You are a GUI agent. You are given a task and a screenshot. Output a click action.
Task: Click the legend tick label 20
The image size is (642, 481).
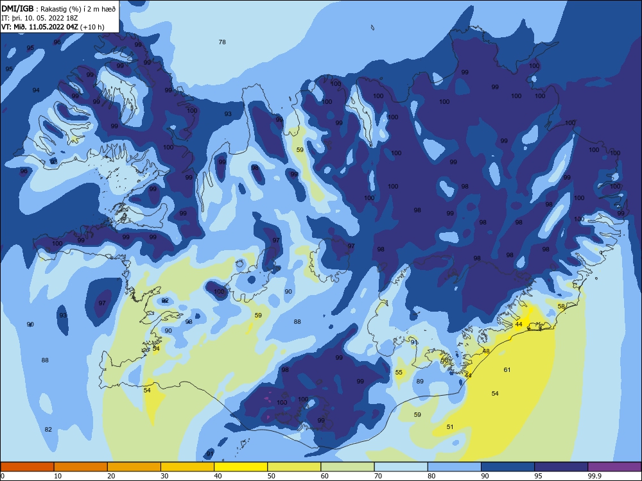[x=111, y=476]
